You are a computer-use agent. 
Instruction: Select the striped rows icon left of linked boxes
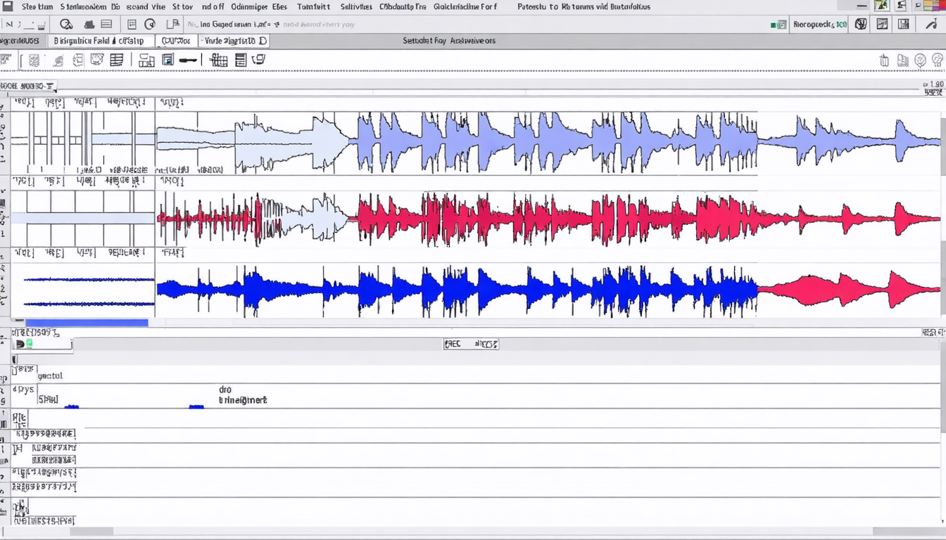tap(117, 60)
